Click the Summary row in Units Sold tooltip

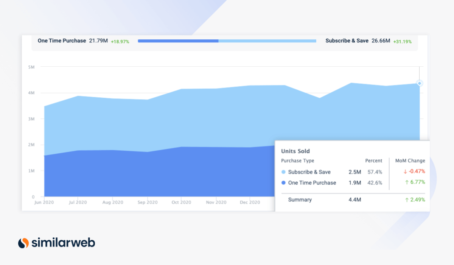[x=300, y=200]
